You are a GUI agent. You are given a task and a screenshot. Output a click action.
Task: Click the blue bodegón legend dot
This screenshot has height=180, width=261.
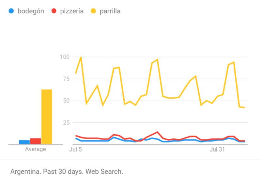pos(11,11)
